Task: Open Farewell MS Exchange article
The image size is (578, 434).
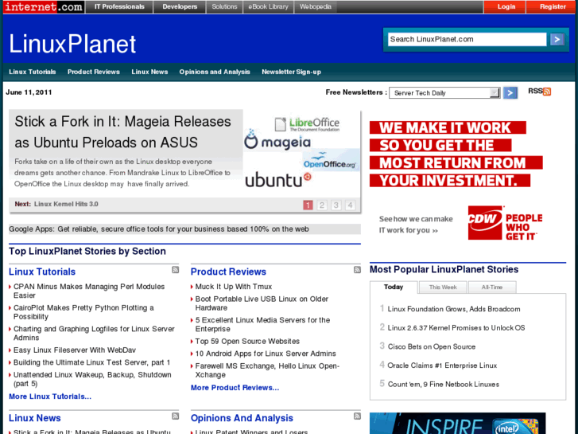Action: (x=267, y=370)
